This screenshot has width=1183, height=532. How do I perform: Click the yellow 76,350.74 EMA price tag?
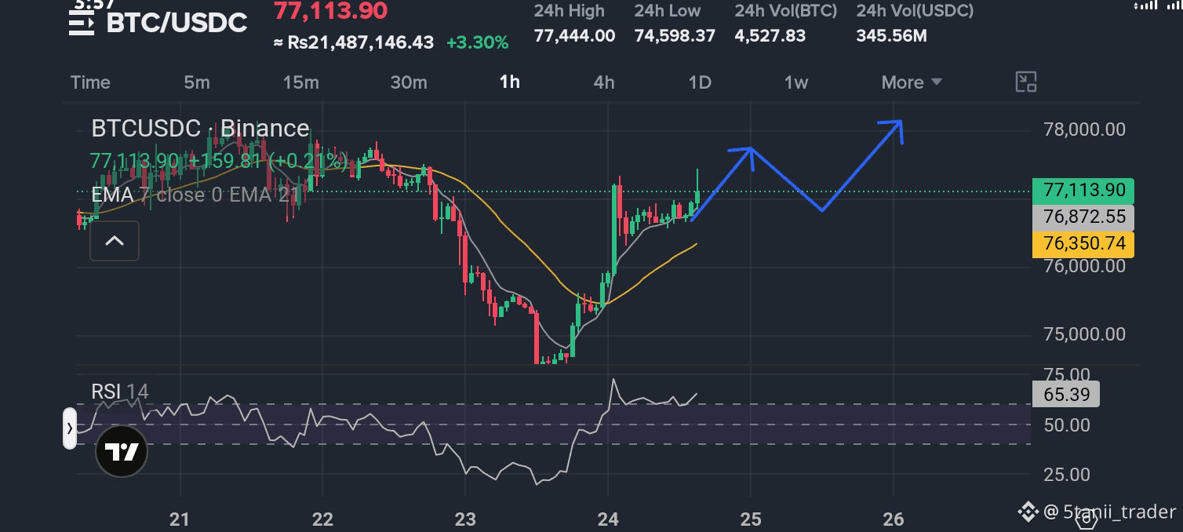pyautogui.click(x=1083, y=243)
